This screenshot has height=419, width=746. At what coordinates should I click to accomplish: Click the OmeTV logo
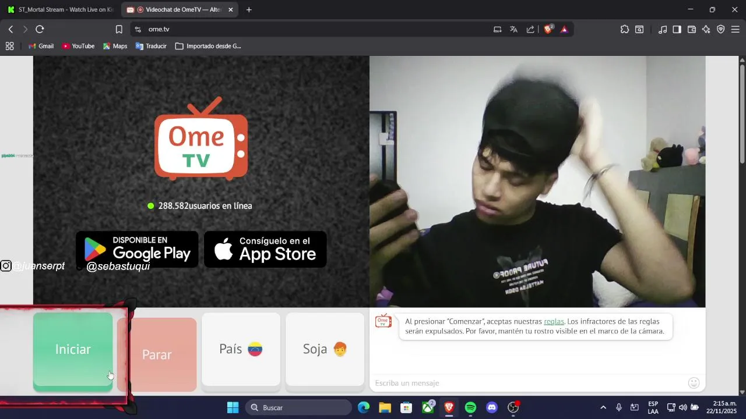(x=201, y=139)
